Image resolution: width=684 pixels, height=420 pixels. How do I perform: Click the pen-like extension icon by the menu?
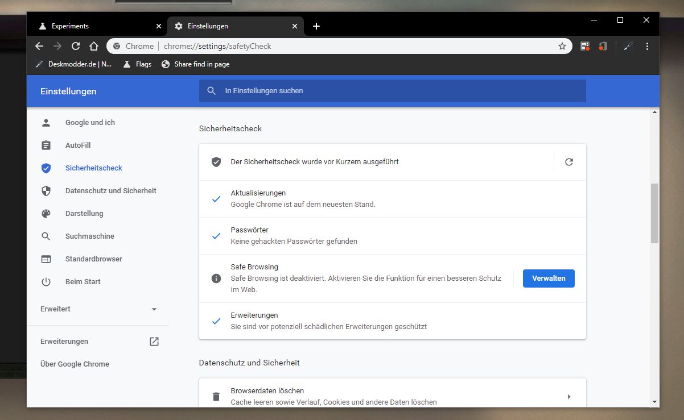point(628,46)
